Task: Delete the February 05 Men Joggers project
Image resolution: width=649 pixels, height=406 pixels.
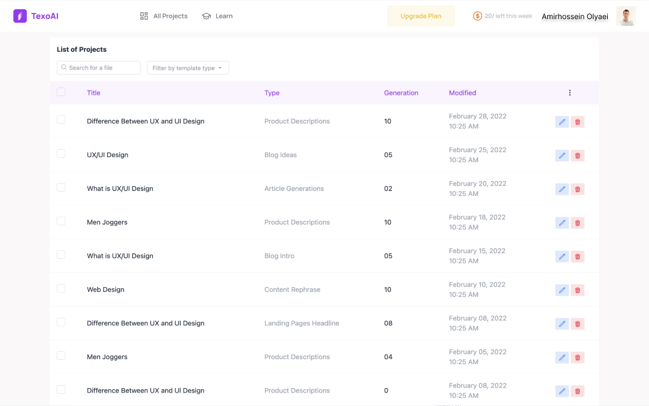Action: point(578,357)
